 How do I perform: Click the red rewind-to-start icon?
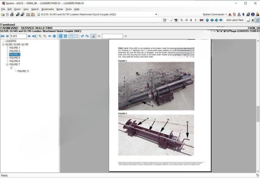click(x=201, y=20)
